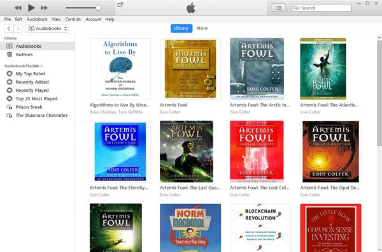Click title 'Algorithms to Live By (Una...'
Image resolution: width=382 pixels, height=252 pixels.
[120, 105]
